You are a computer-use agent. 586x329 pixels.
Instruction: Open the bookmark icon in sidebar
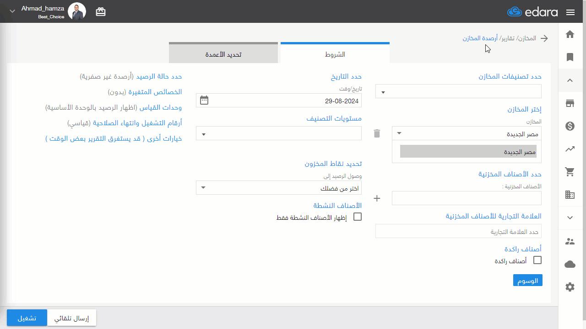pyautogui.click(x=570, y=57)
